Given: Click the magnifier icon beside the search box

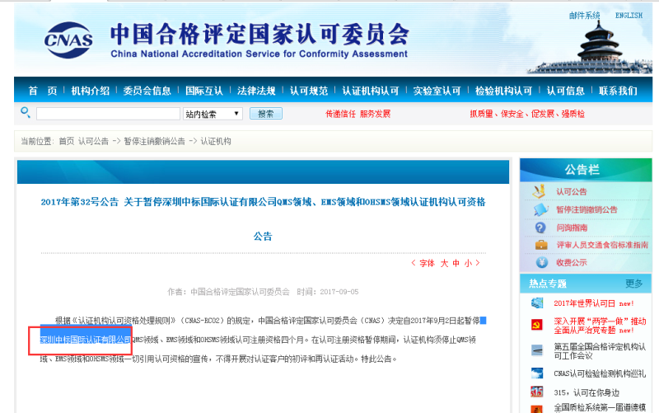Looking at the screenshot, I should coord(26,113).
